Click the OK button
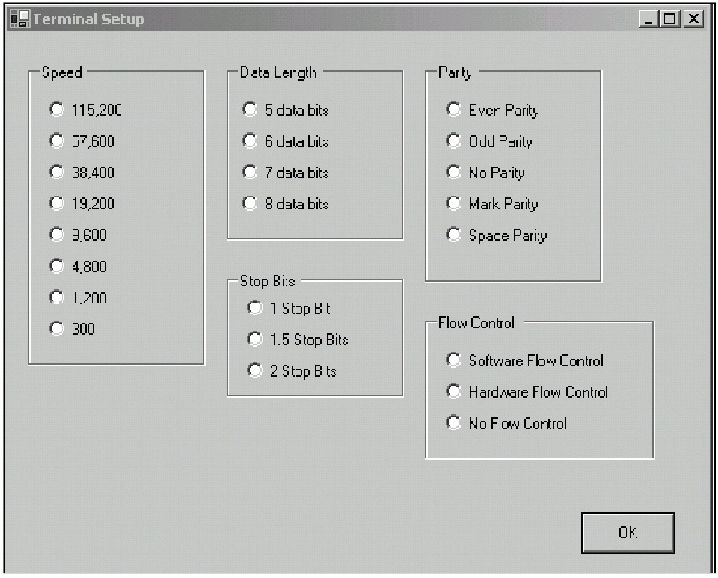The height and width of the screenshot is (578, 718). click(627, 532)
